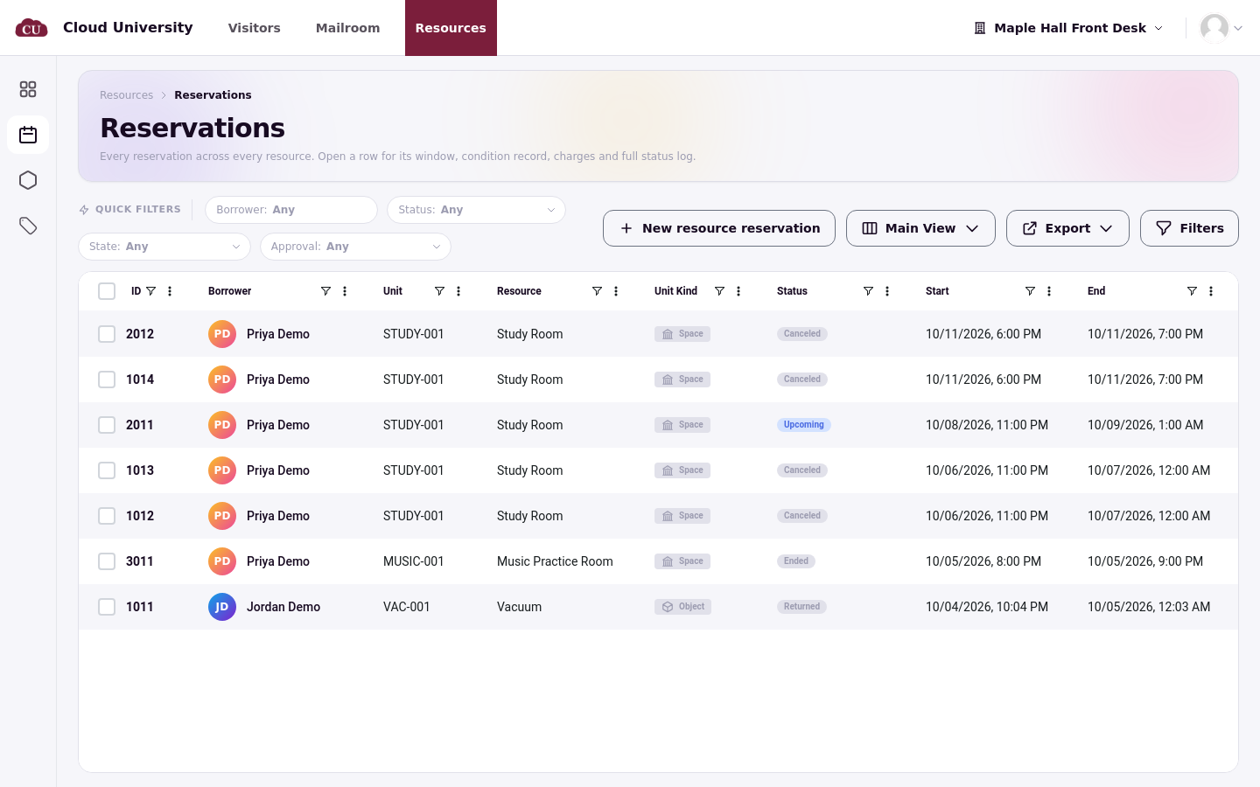Filter the End column
This screenshot has height=787, width=1260.
pyautogui.click(x=1192, y=291)
